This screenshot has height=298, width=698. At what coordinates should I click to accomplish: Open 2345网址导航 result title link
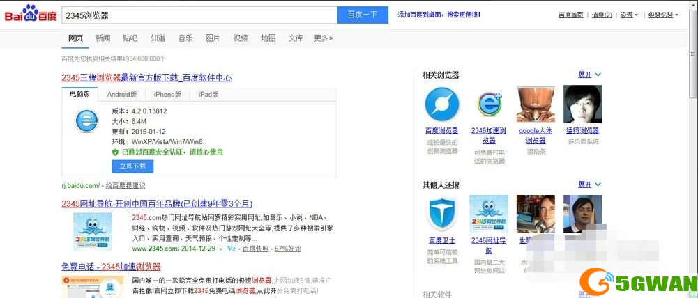point(157,204)
